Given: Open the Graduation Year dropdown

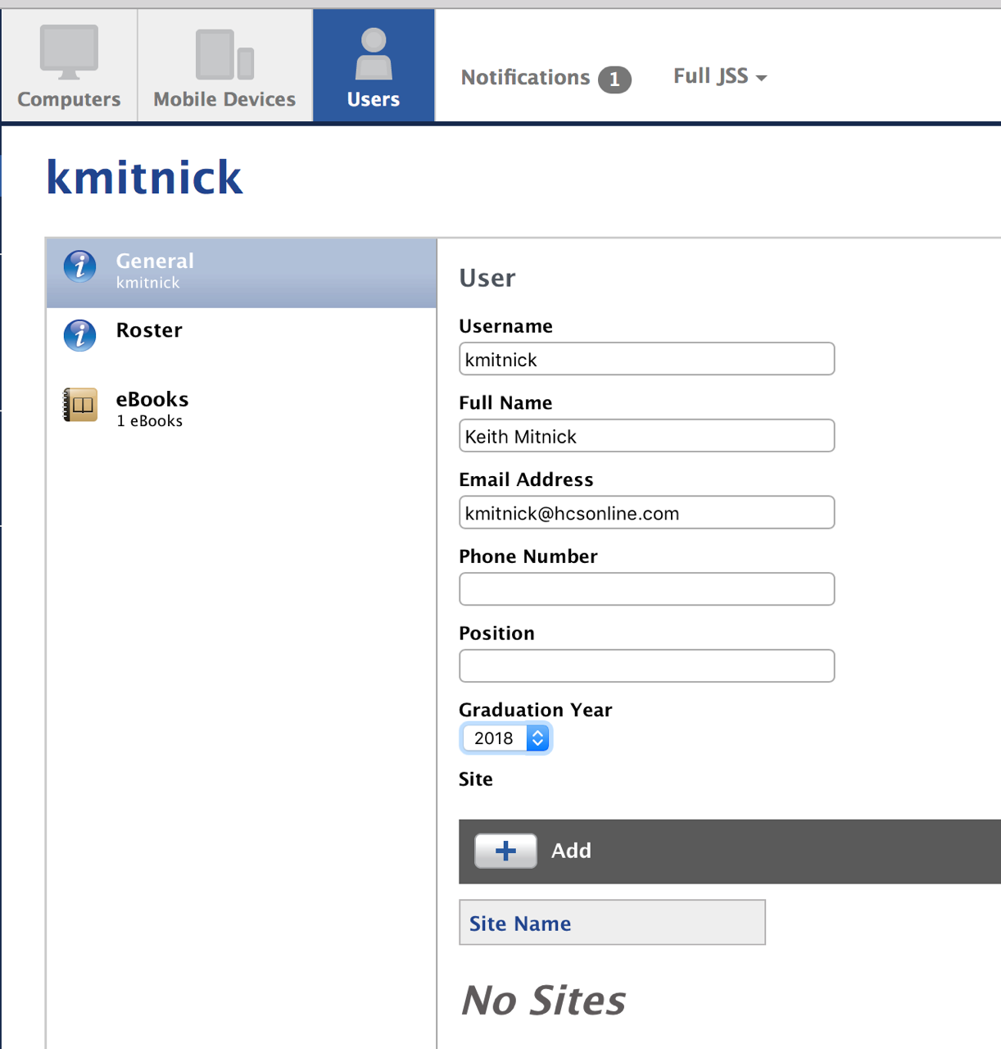Looking at the screenshot, I should tap(506, 738).
